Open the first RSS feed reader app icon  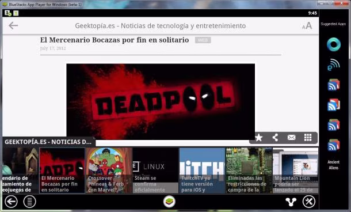click(334, 85)
